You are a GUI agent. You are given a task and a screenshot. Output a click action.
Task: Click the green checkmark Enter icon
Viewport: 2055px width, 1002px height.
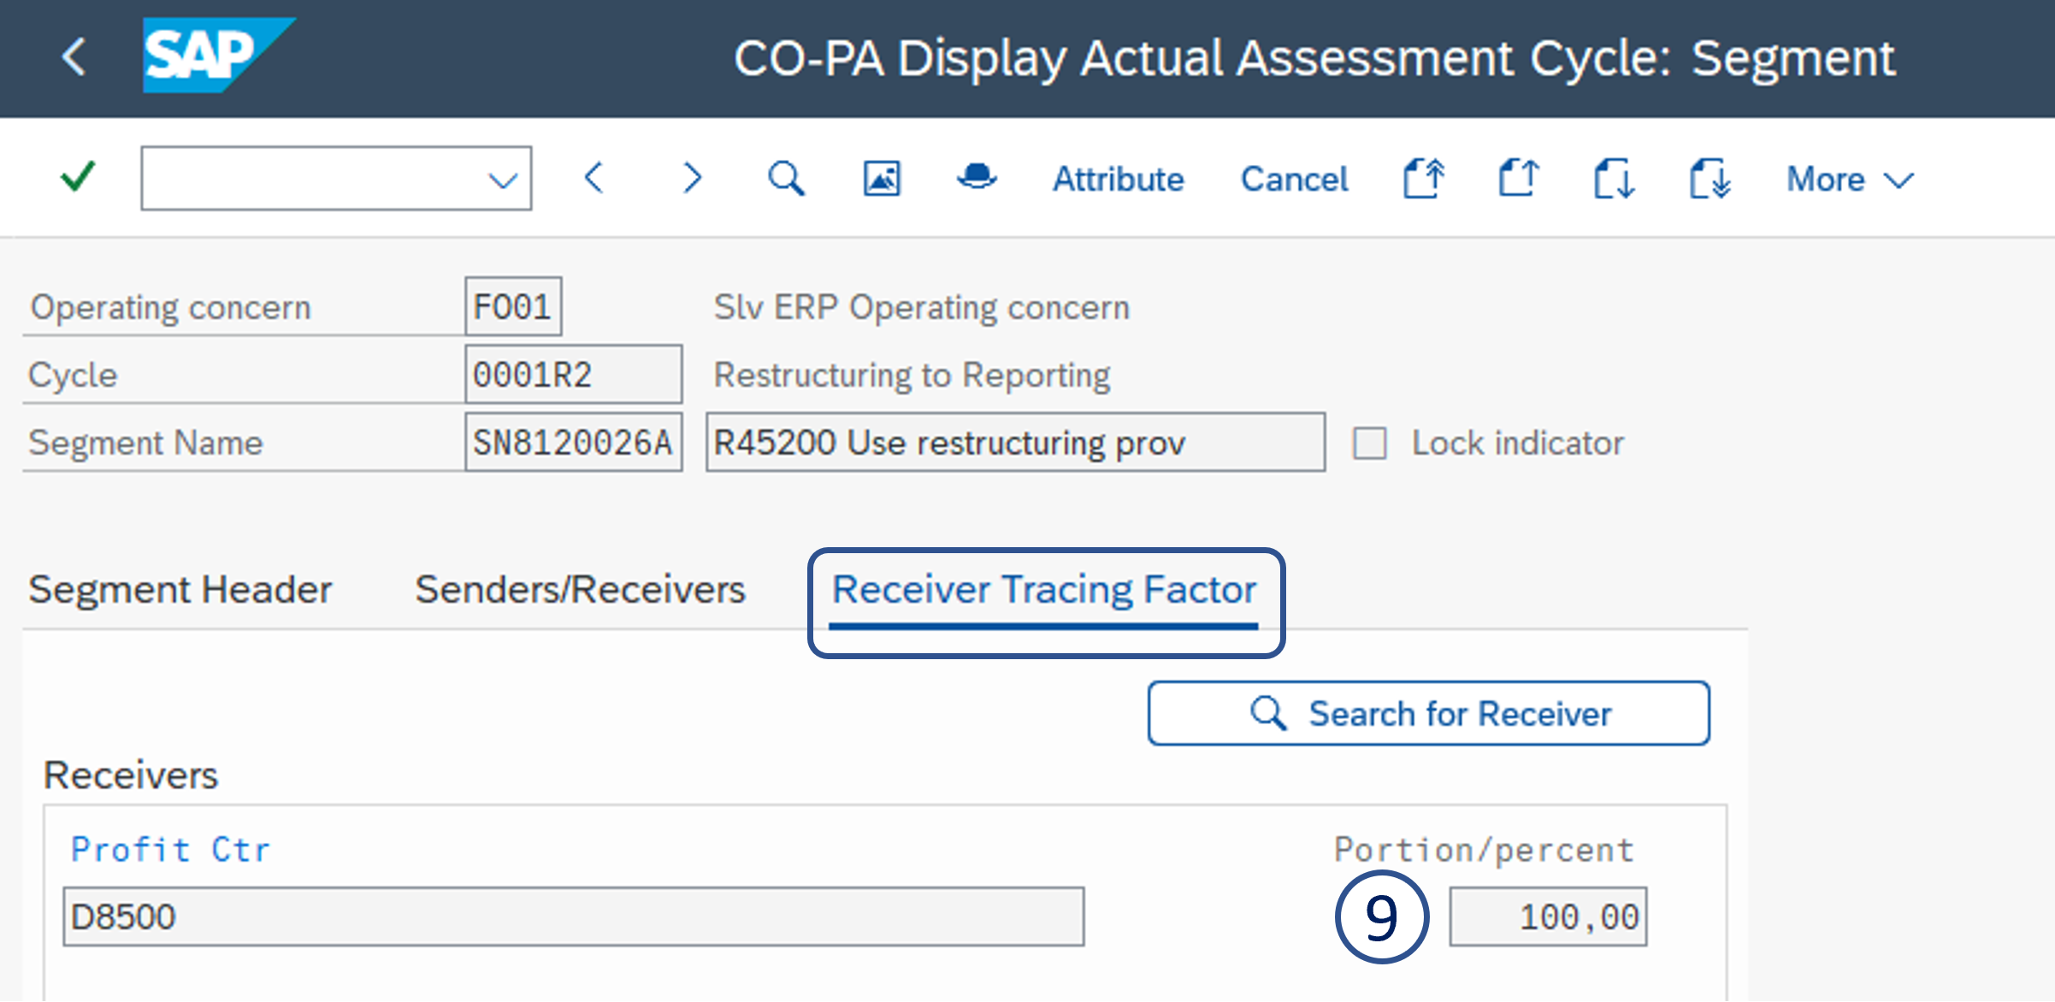pos(78,177)
